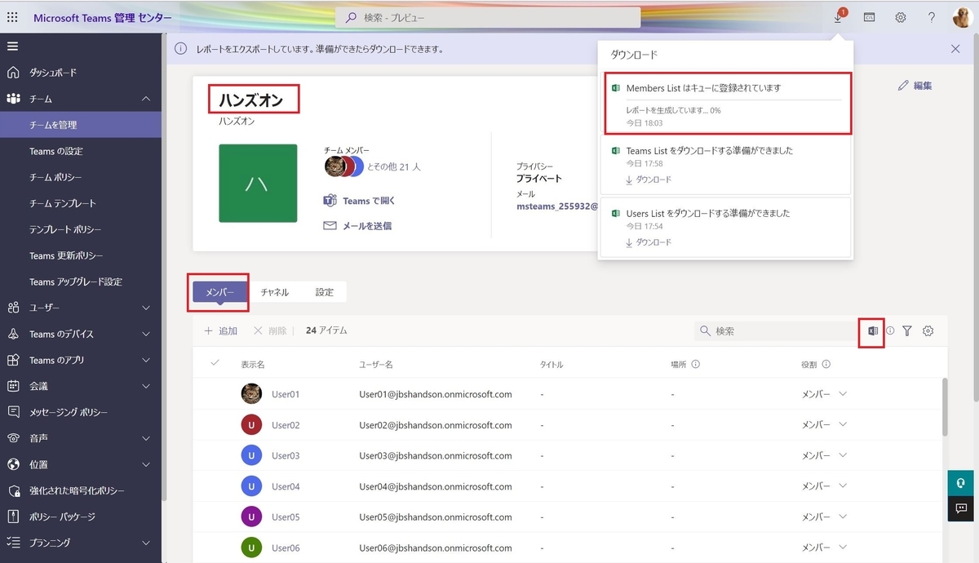Click the Dashboard home icon
The width and height of the screenshot is (979, 563).
13,73
